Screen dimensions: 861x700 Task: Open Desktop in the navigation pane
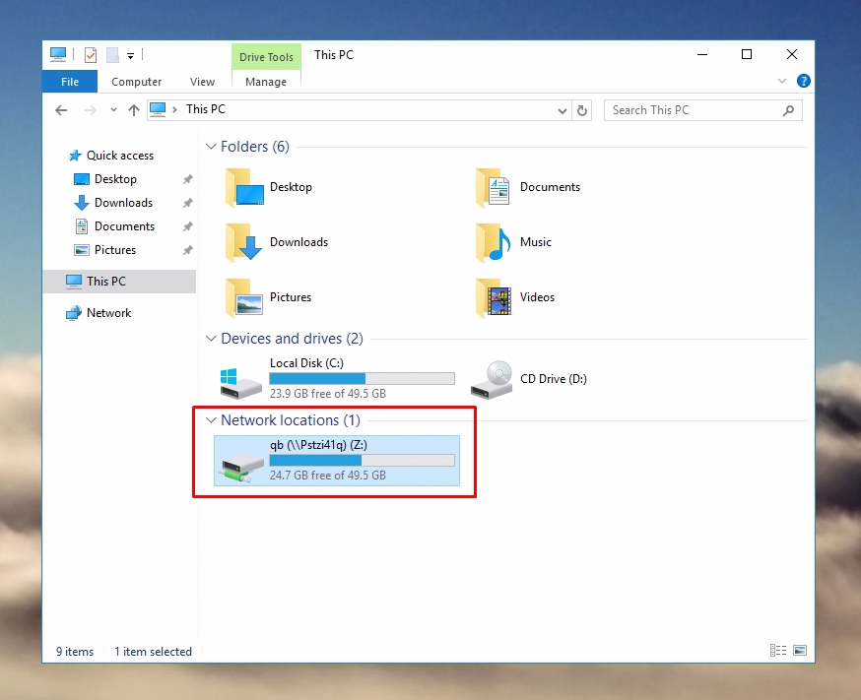(115, 179)
